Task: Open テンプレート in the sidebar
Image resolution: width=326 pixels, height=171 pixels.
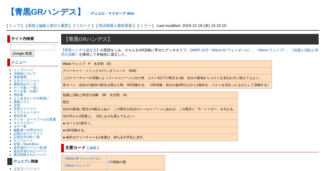Action: click(23, 141)
